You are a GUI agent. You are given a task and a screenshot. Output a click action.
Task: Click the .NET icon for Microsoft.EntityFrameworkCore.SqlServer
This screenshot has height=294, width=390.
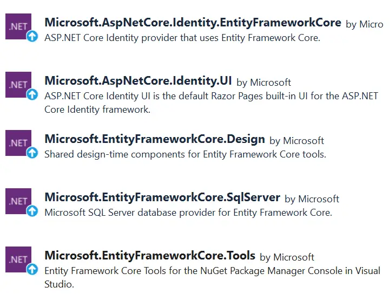[18, 201]
